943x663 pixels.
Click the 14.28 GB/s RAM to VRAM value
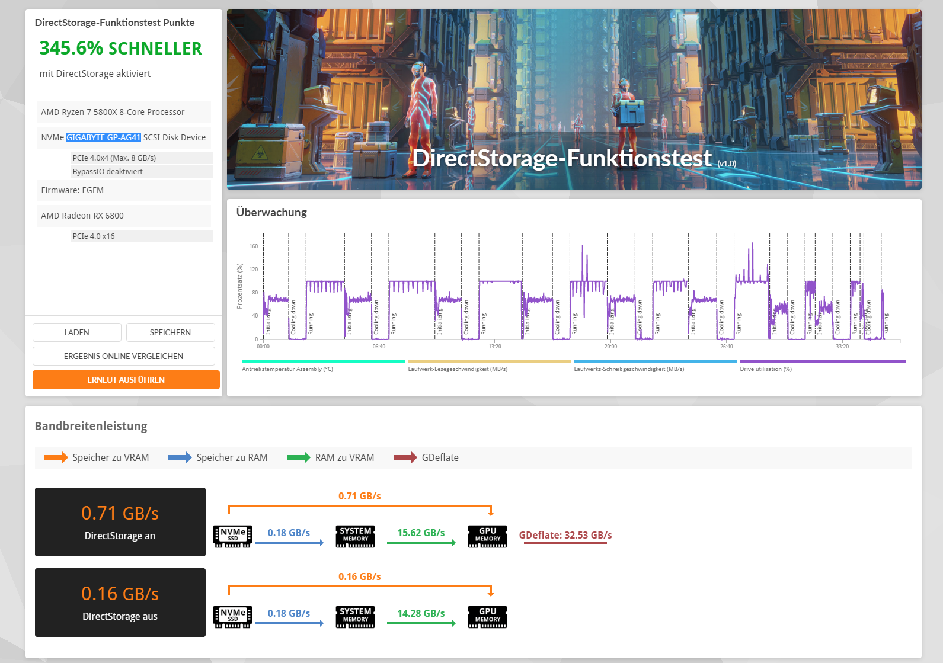(x=421, y=613)
